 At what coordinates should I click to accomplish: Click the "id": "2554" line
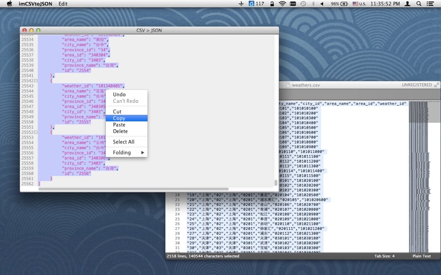[77, 70]
